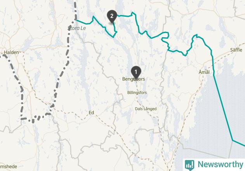Click the Säffle town label
The image size is (245, 171).
(x=236, y=50)
